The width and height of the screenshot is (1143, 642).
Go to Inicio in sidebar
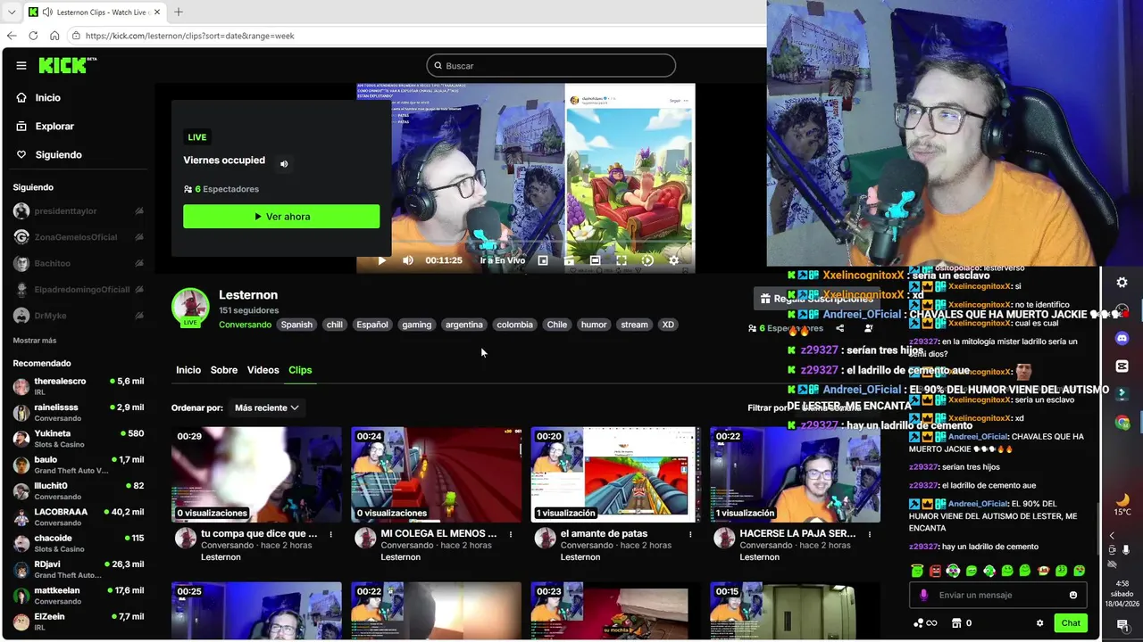[x=38, y=98]
